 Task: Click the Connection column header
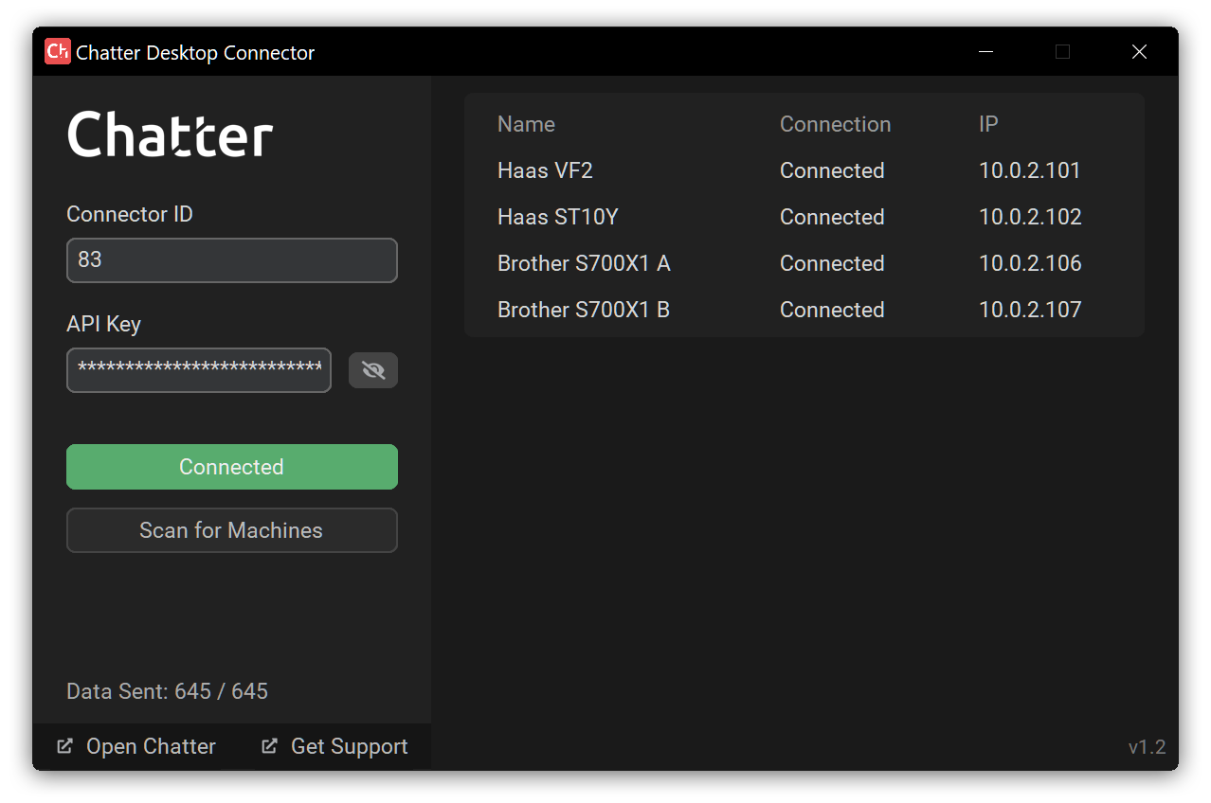835,124
